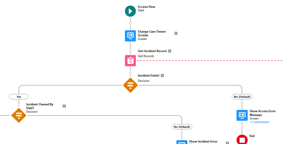Click No (Default) label under Incident Exists?
The width and height of the screenshot is (283, 144).
coord(242,97)
